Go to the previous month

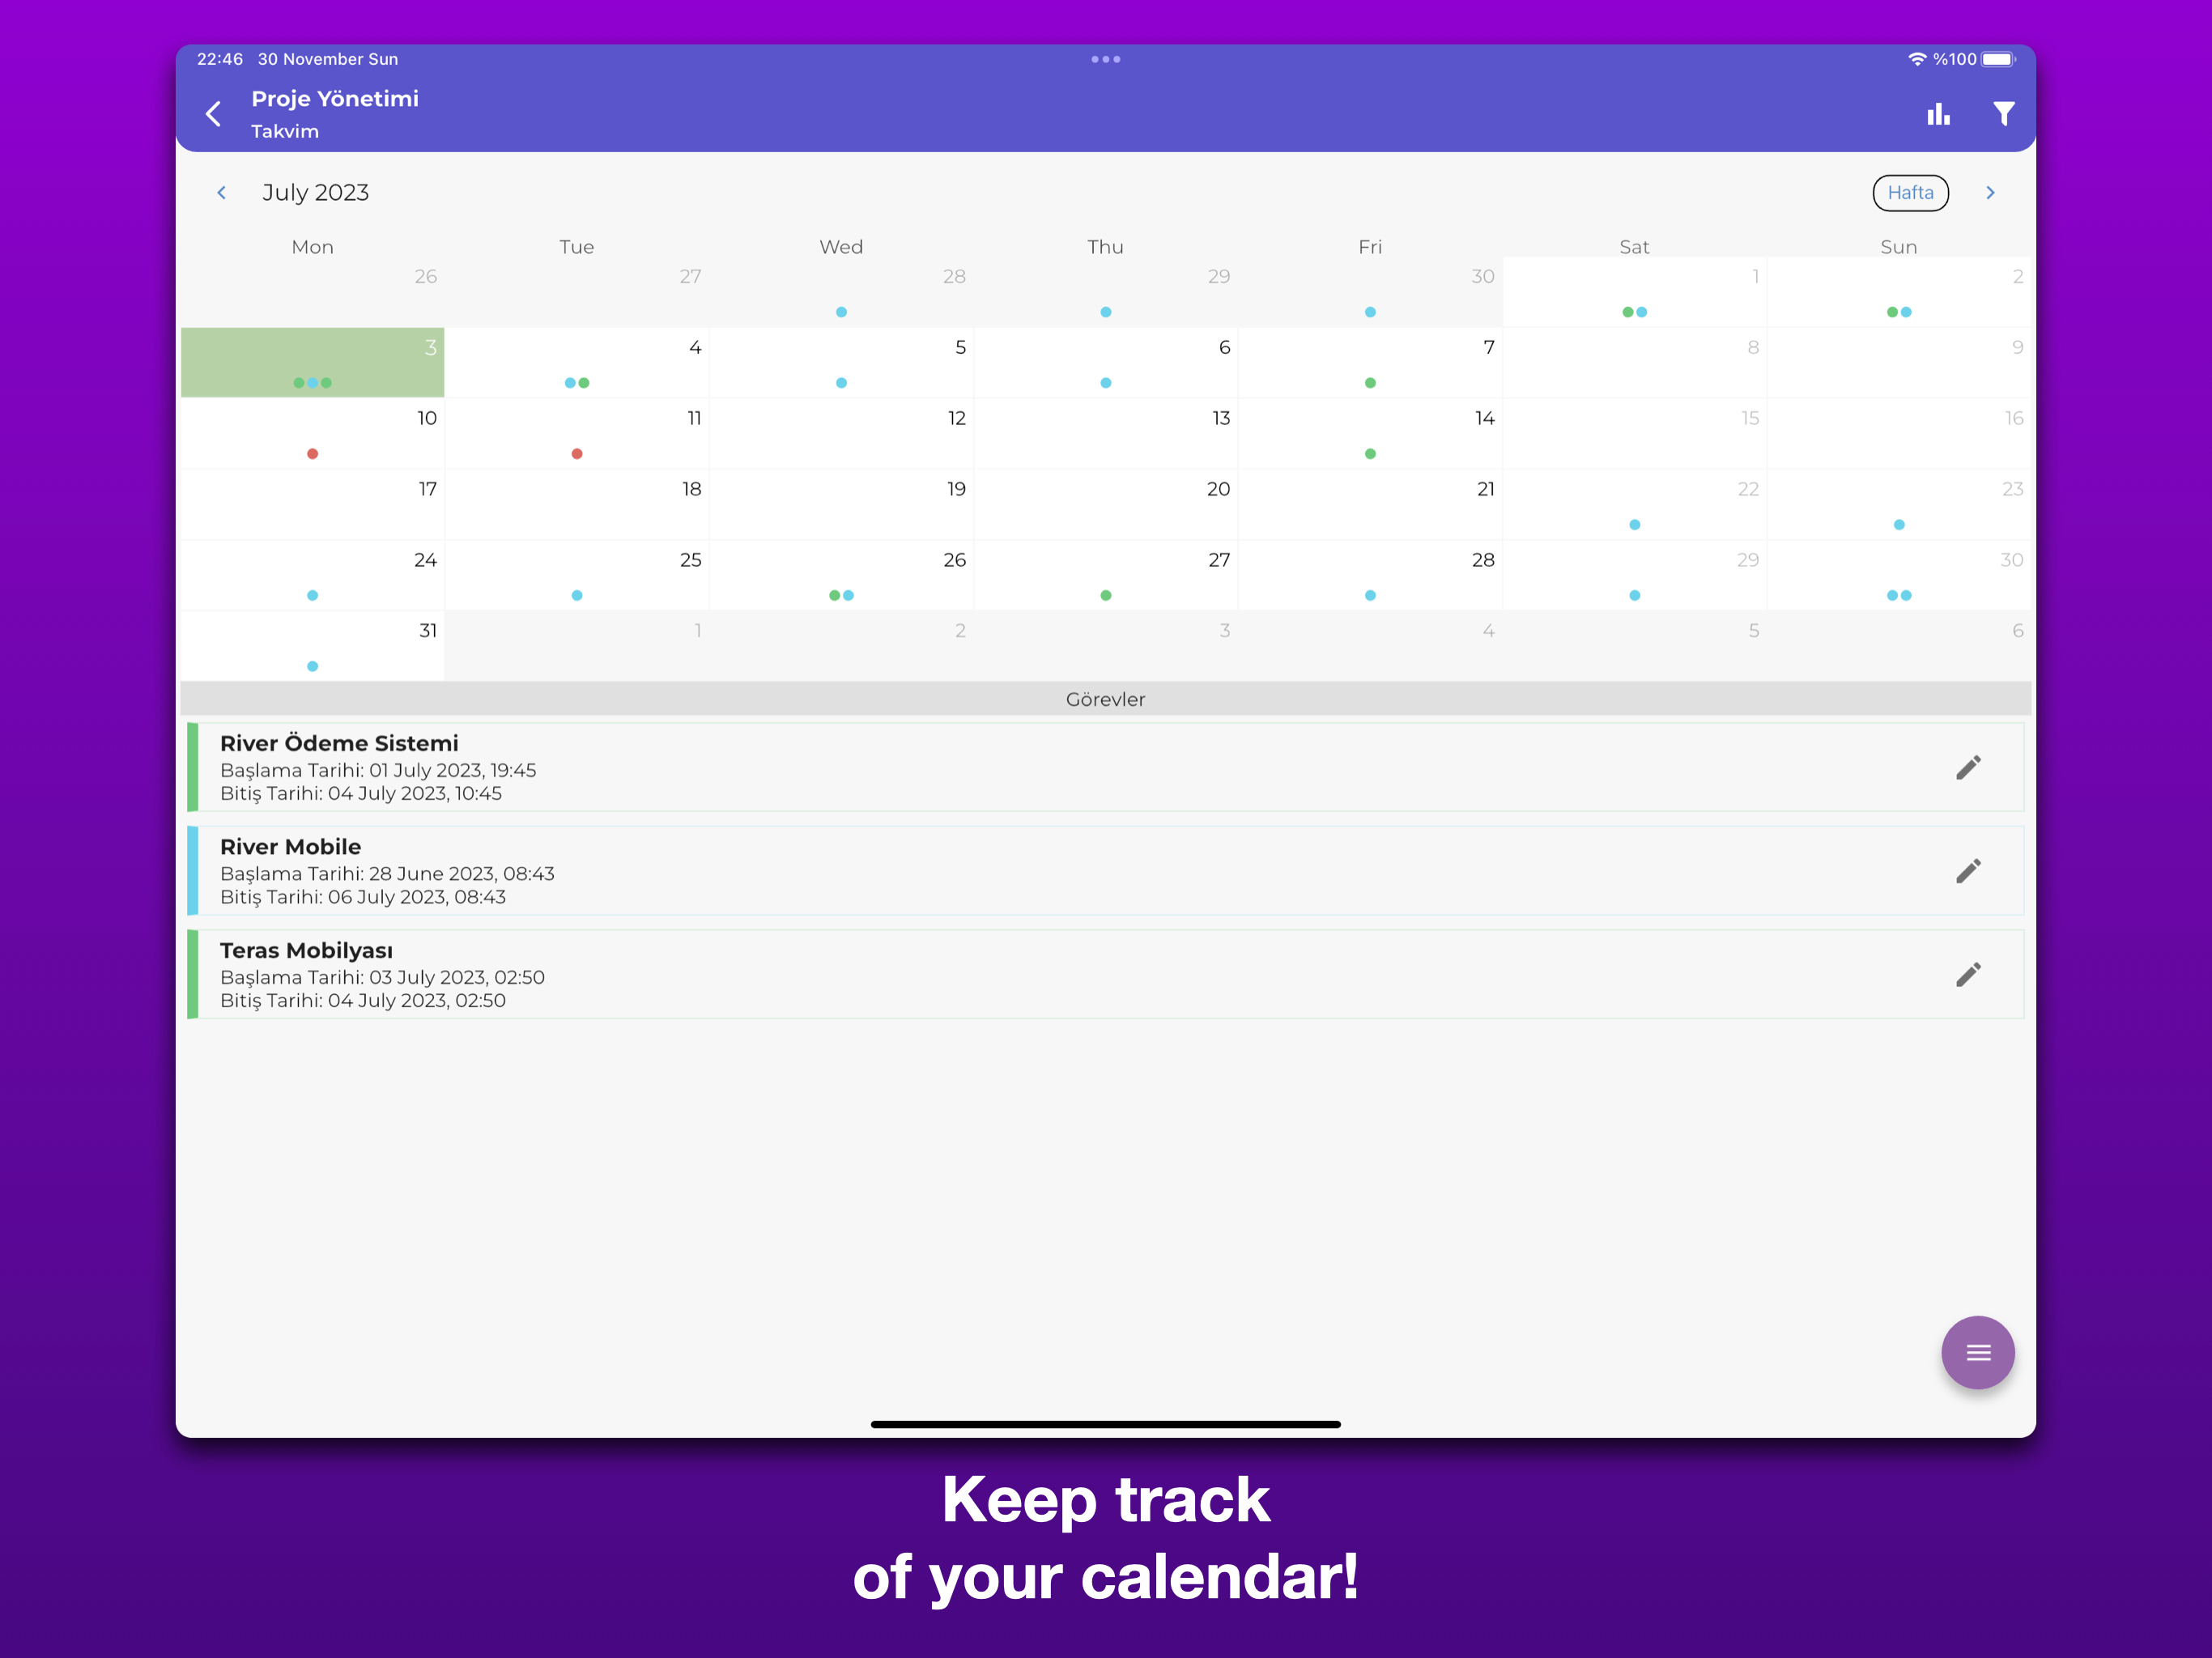click(x=221, y=193)
